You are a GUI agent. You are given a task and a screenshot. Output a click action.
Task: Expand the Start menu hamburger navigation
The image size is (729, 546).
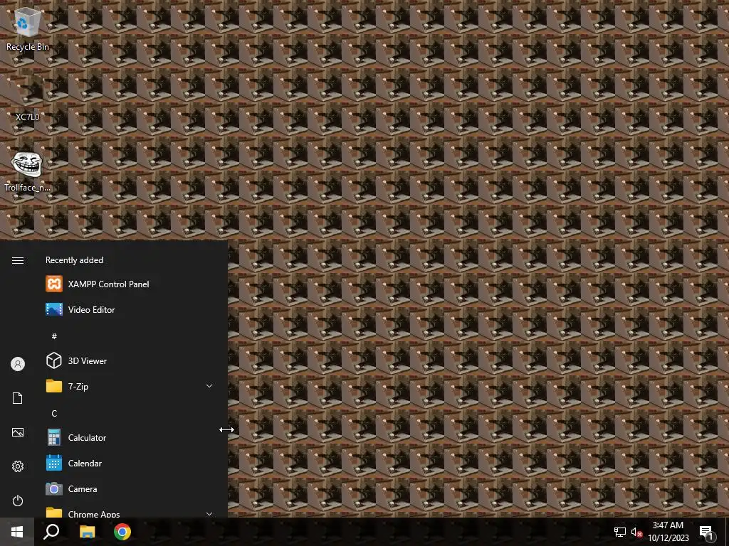(18, 260)
